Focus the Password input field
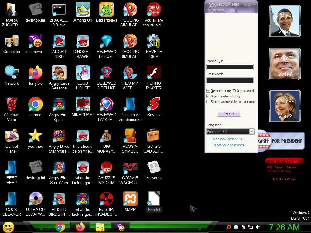The height and width of the screenshot is (233, 311). click(230, 80)
